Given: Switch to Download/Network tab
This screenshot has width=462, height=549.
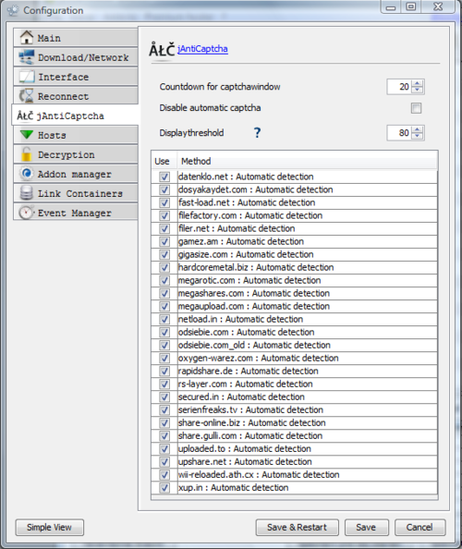Looking at the screenshot, I should (76, 57).
